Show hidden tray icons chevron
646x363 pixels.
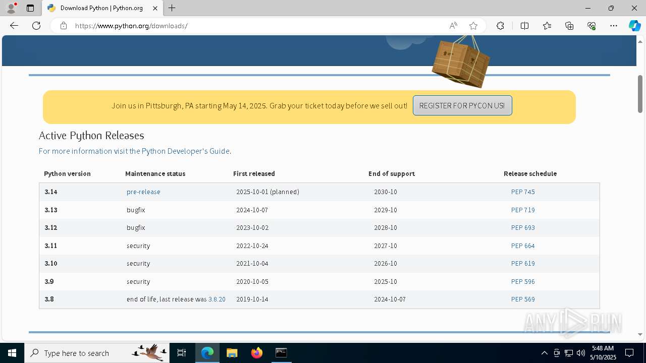544,353
